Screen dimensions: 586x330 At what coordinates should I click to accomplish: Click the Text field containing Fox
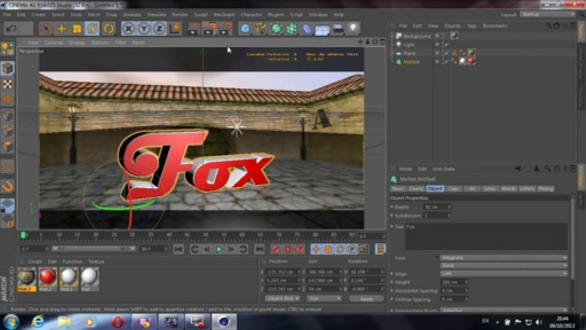[486, 236]
